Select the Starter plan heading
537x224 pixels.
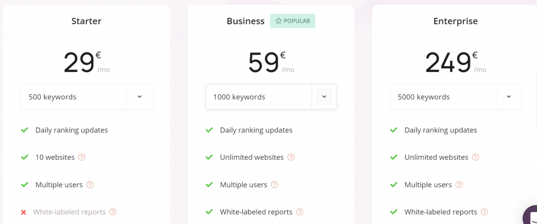(87, 21)
